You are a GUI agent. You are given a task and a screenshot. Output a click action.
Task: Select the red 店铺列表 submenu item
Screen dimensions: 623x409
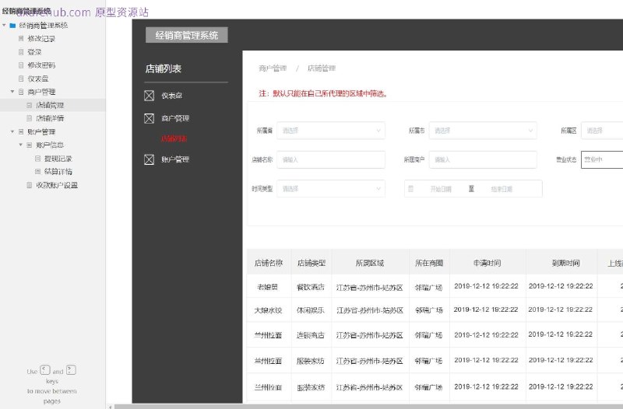(x=174, y=138)
